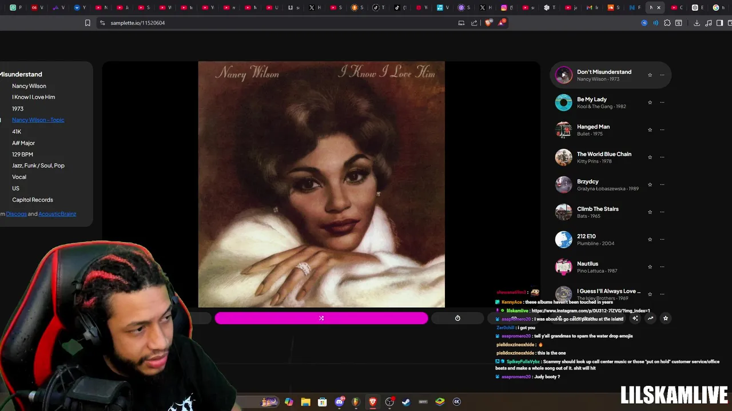Star the current sample in the bottom bar
Screen dimensions: 732x411
point(665,319)
